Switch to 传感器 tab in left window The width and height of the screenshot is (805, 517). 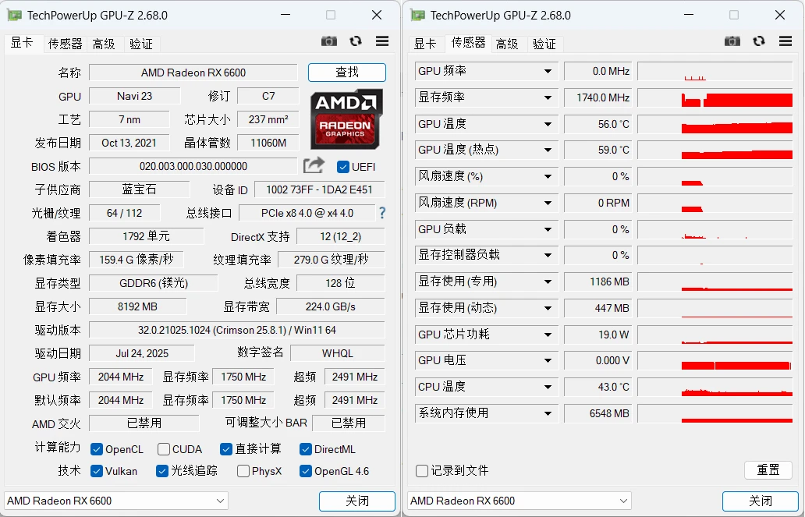65,44
